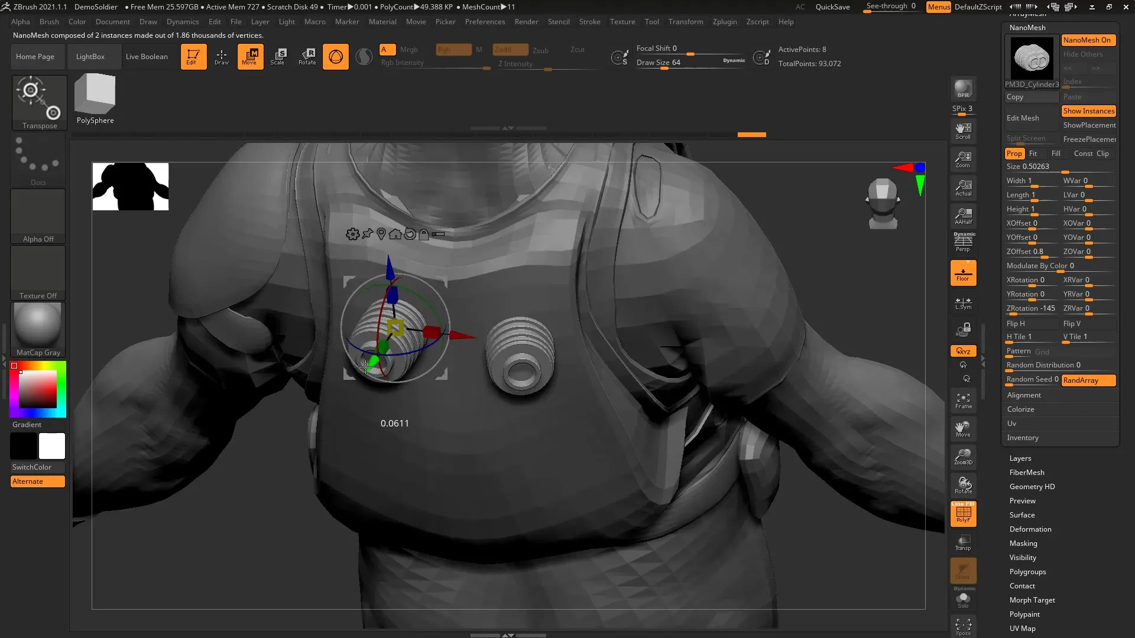Click the SwitchColor button

point(38,467)
